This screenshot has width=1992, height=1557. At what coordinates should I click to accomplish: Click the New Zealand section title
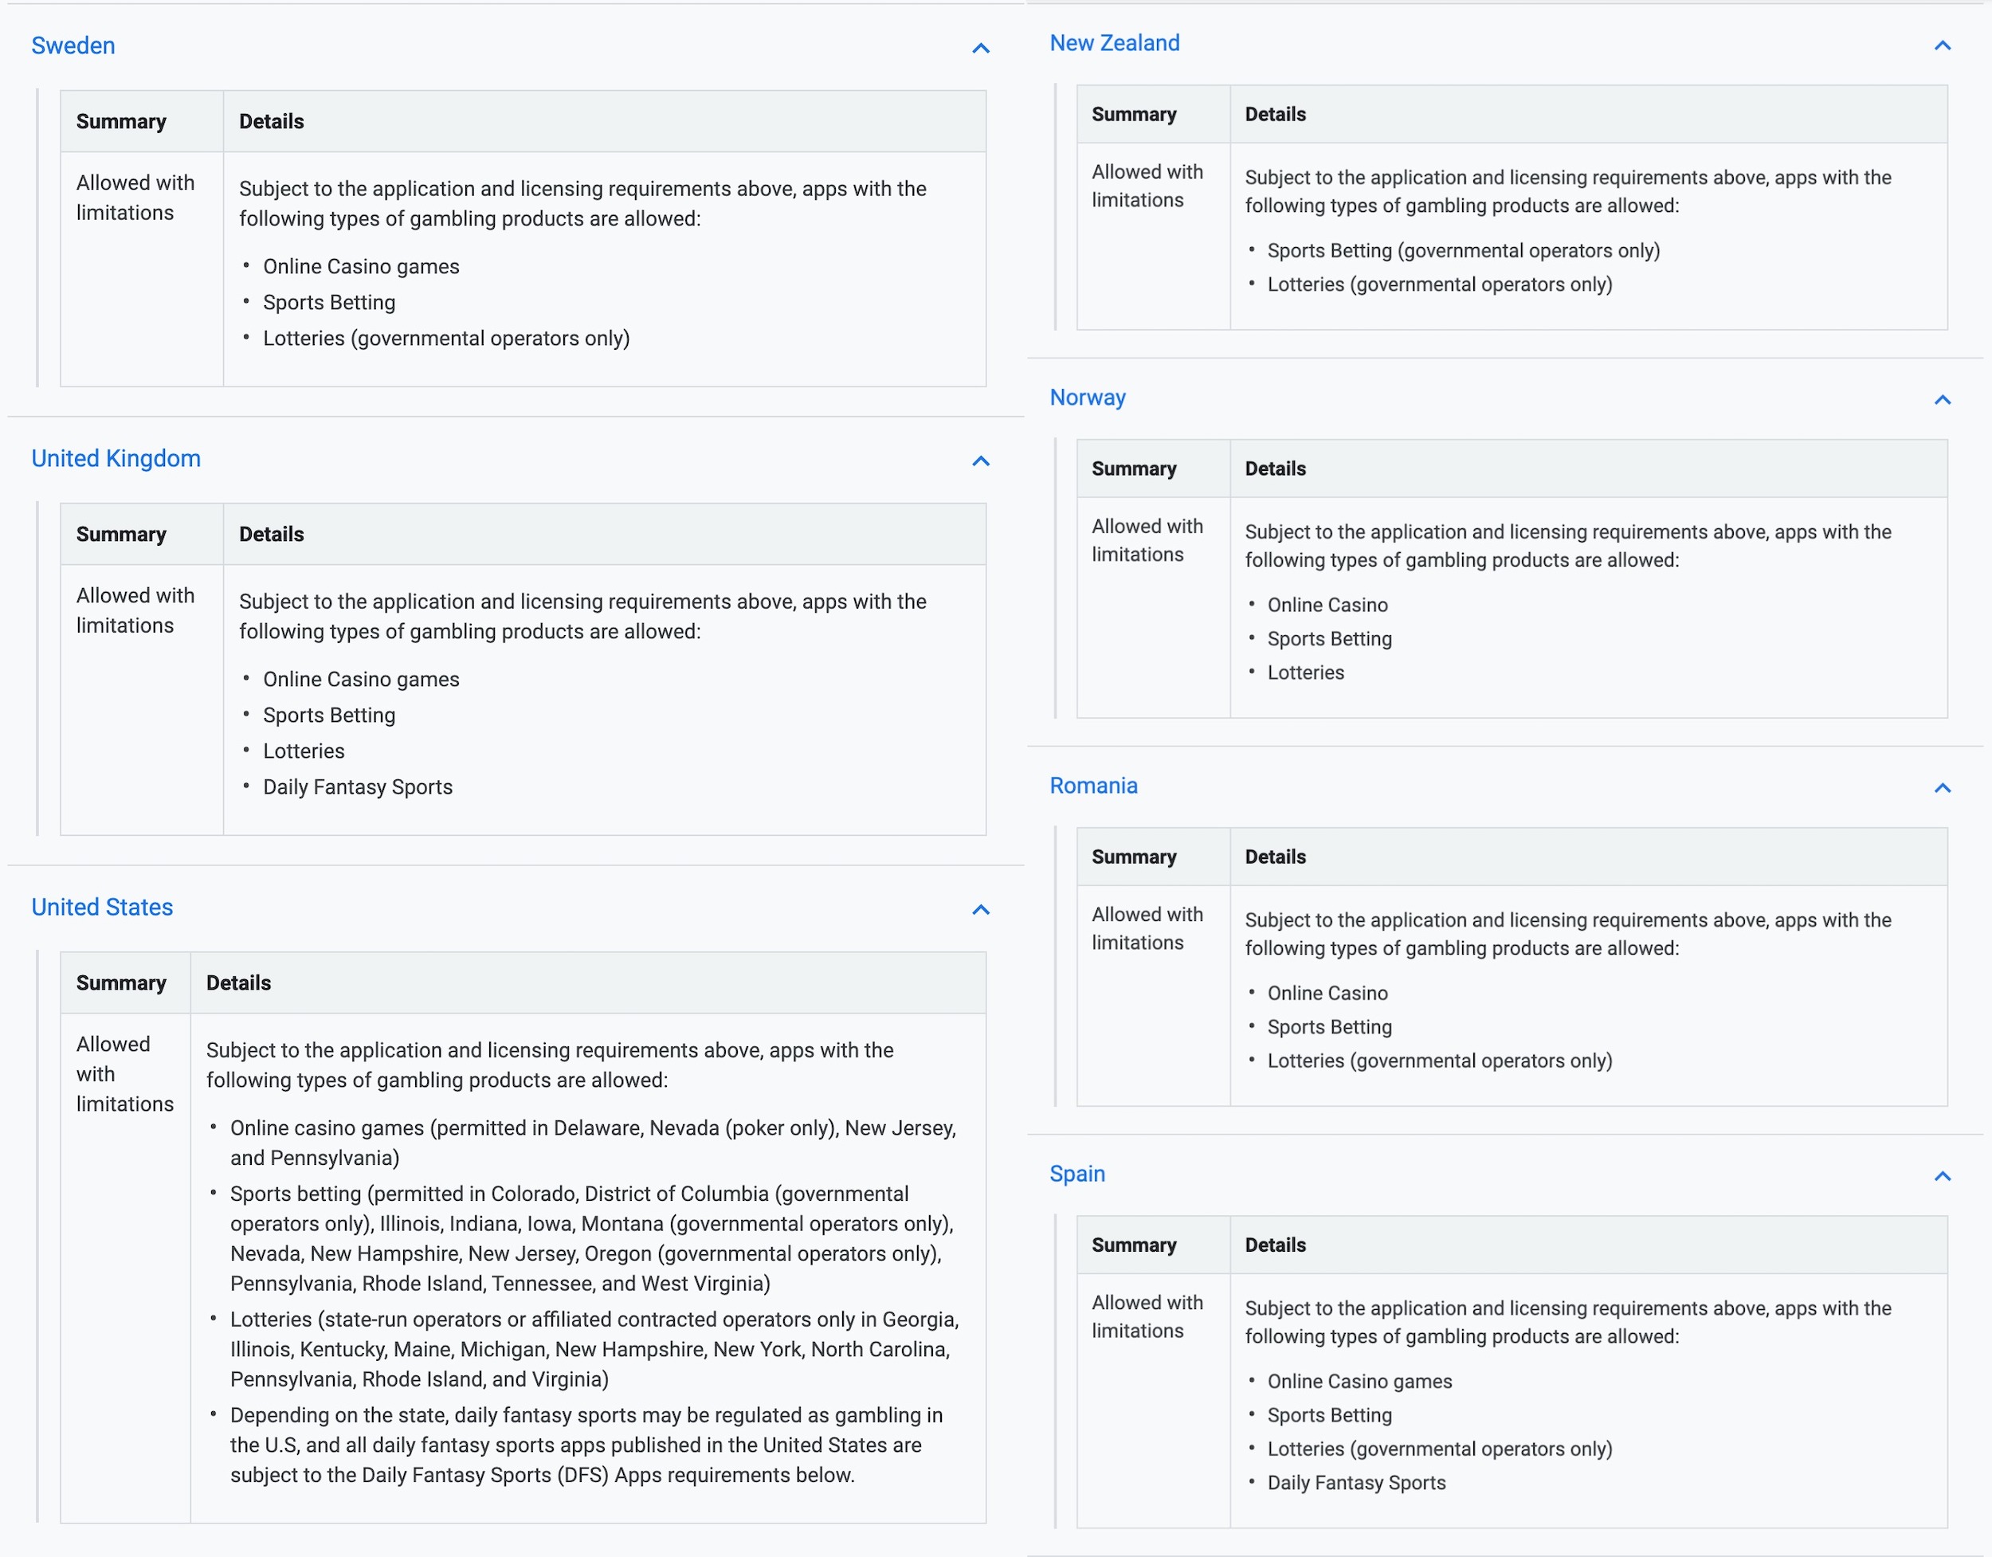1115,43
